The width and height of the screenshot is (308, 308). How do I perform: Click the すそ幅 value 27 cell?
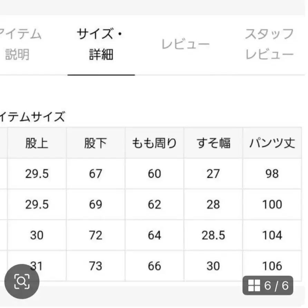213,174
